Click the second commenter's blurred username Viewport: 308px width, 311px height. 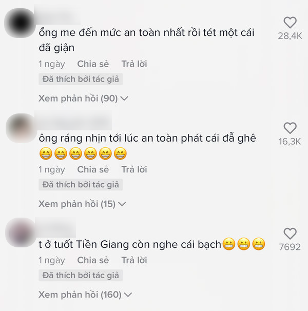(73, 120)
